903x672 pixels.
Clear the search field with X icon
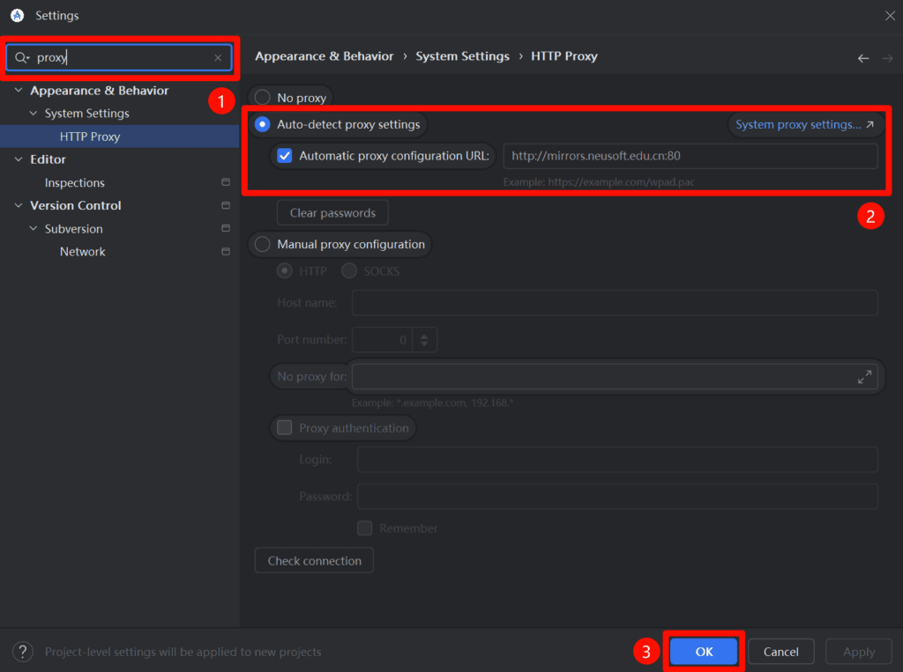218,58
